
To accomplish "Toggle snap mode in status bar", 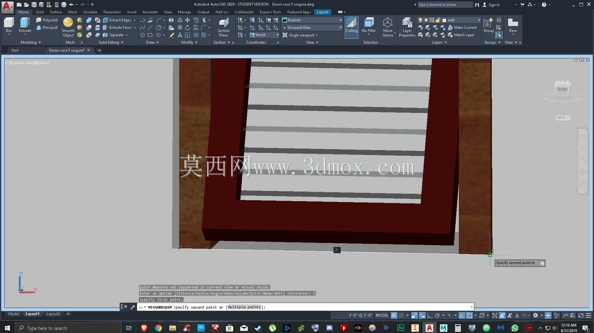I will [x=401, y=315].
